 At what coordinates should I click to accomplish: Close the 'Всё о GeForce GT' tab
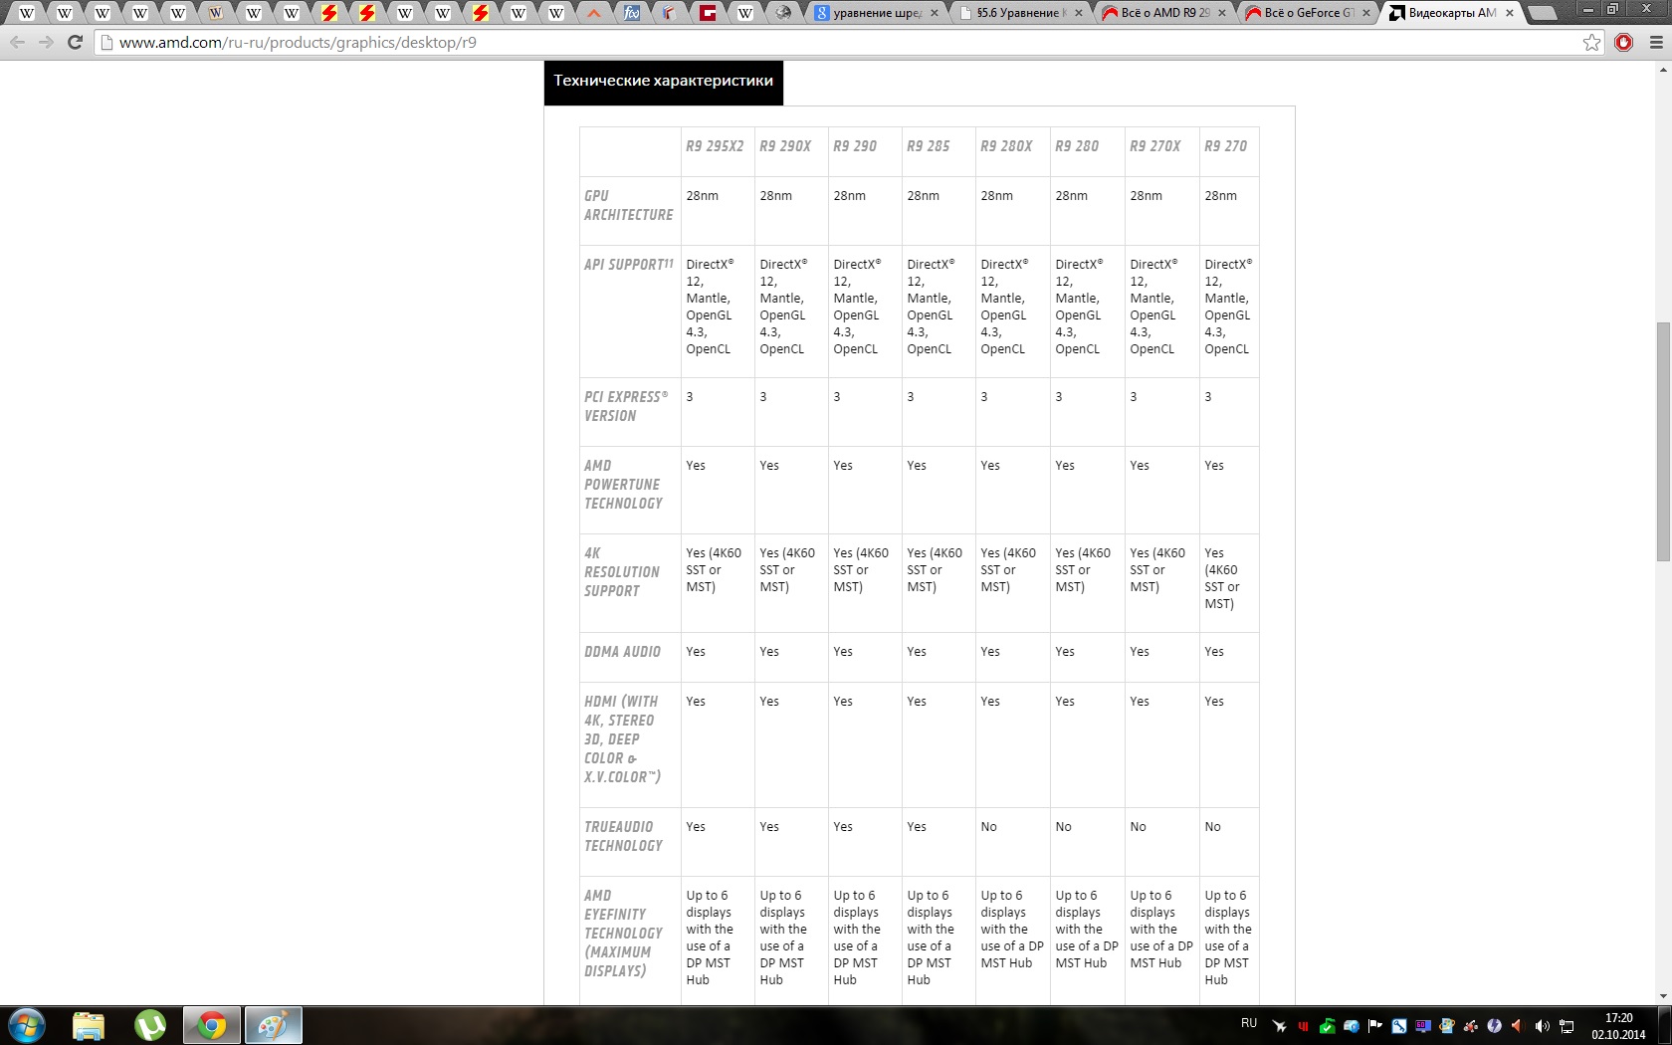[x=1366, y=13]
